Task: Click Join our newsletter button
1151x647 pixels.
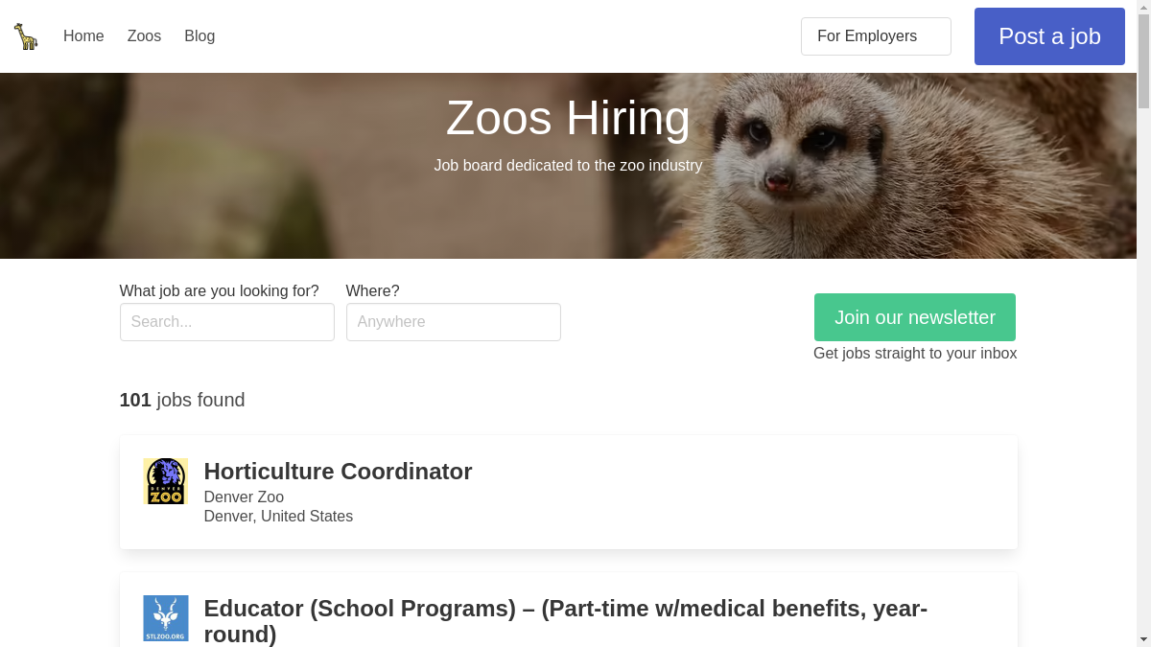Action: point(914,317)
